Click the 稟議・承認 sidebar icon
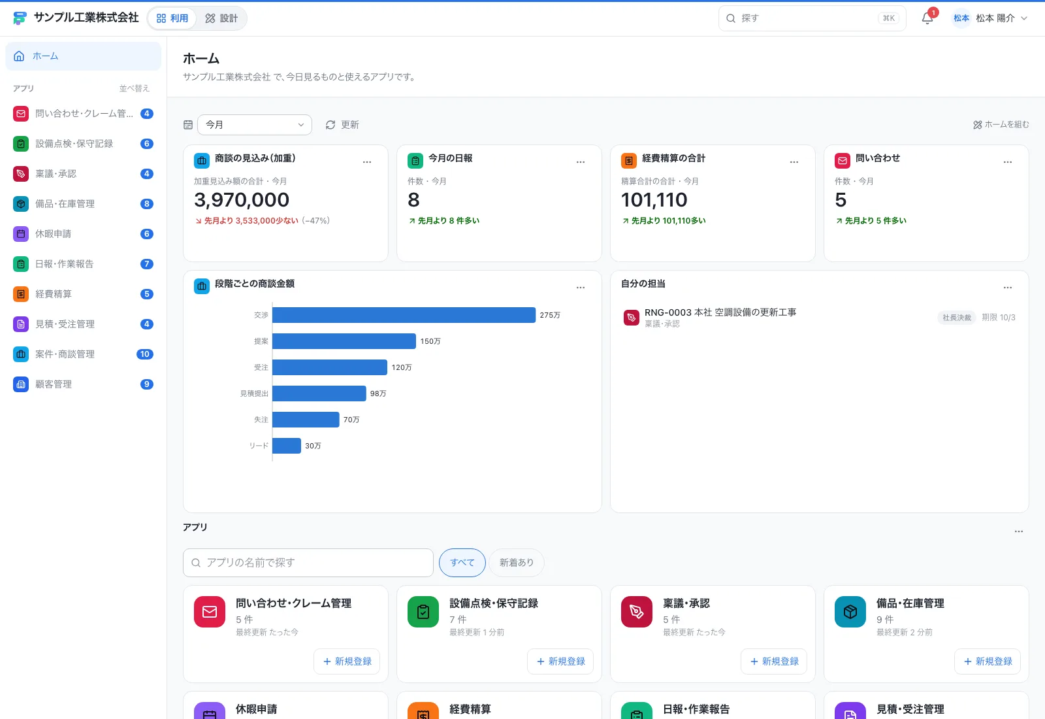The image size is (1045, 719). click(x=21, y=174)
